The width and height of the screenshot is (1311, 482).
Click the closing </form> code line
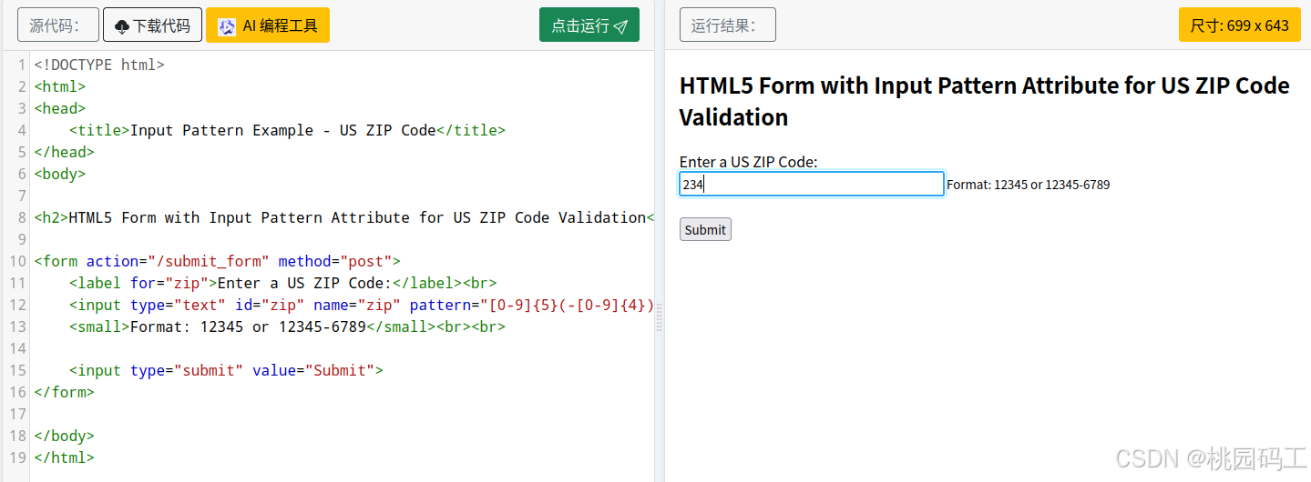[x=64, y=392]
